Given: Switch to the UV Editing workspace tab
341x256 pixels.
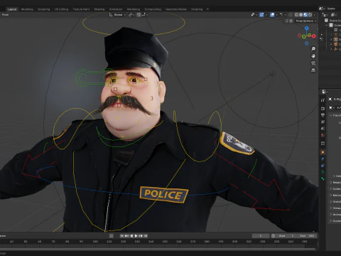Looking at the screenshot, I should point(61,9).
